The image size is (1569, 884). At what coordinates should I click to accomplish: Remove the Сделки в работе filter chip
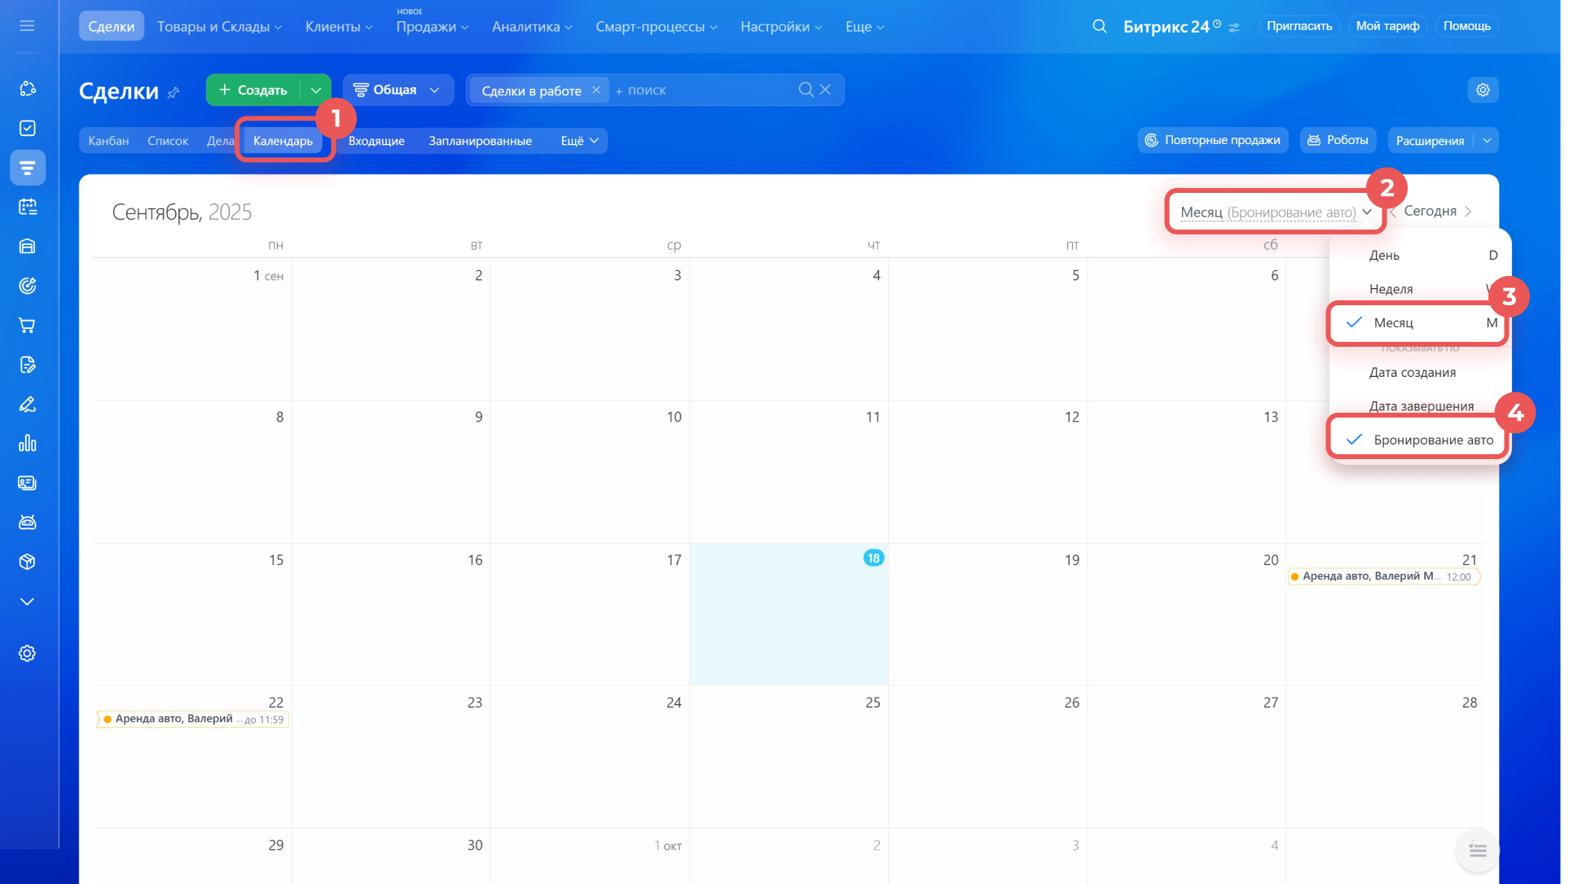(x=596, y=90)
